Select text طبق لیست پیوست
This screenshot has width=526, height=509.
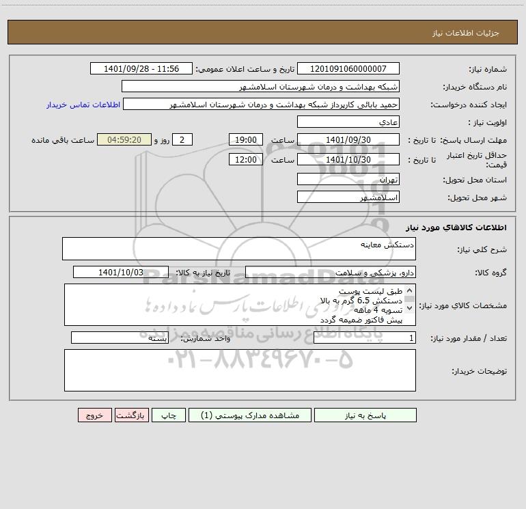[x=370, y=291]
